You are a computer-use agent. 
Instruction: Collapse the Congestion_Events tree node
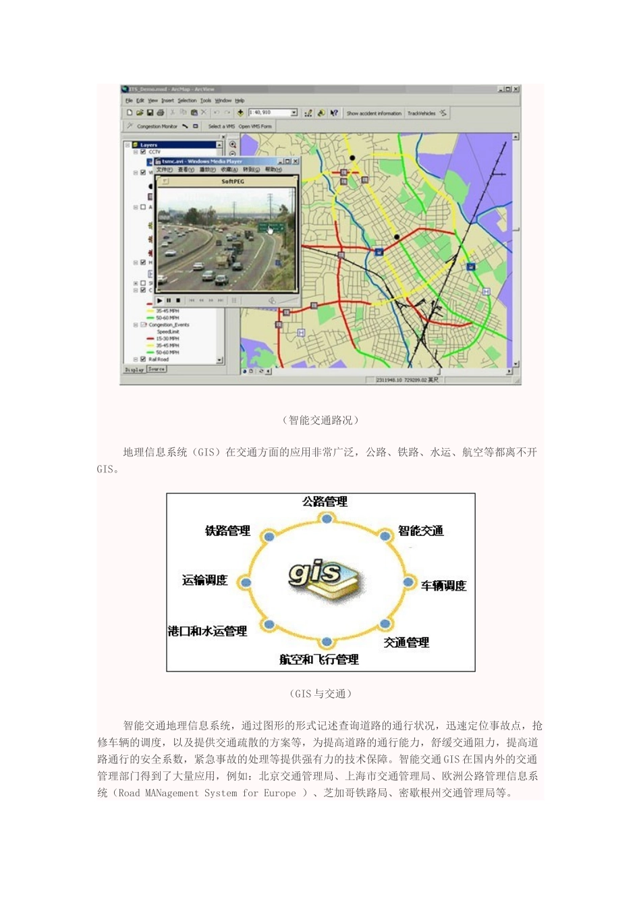pyautogui.click(x=136, y=325)
